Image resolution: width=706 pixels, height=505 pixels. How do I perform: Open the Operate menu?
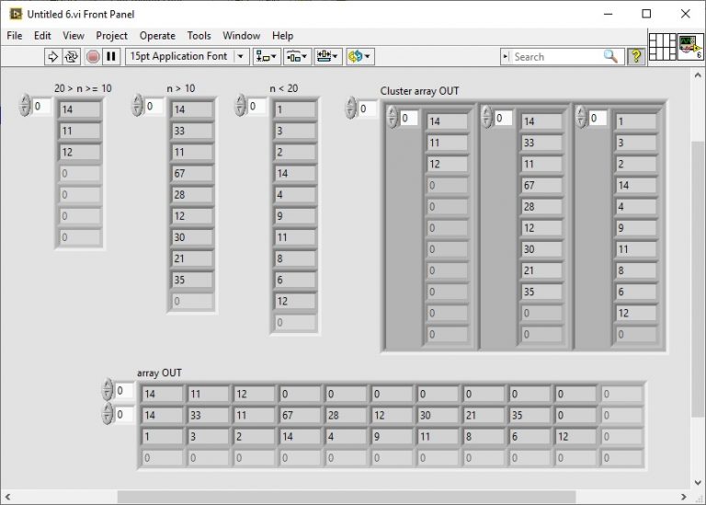tap(157, 36)
